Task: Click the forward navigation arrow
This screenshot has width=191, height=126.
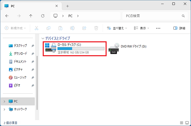Action: (x=19, y=16)
